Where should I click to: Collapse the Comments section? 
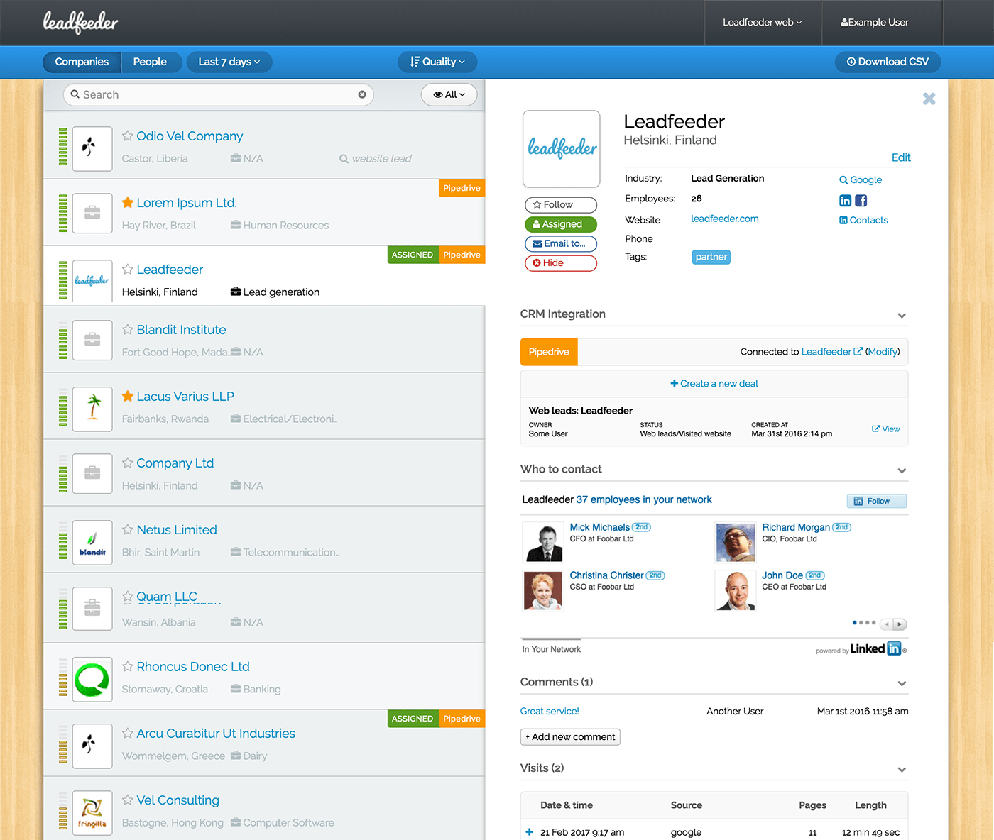coord(902,683)
